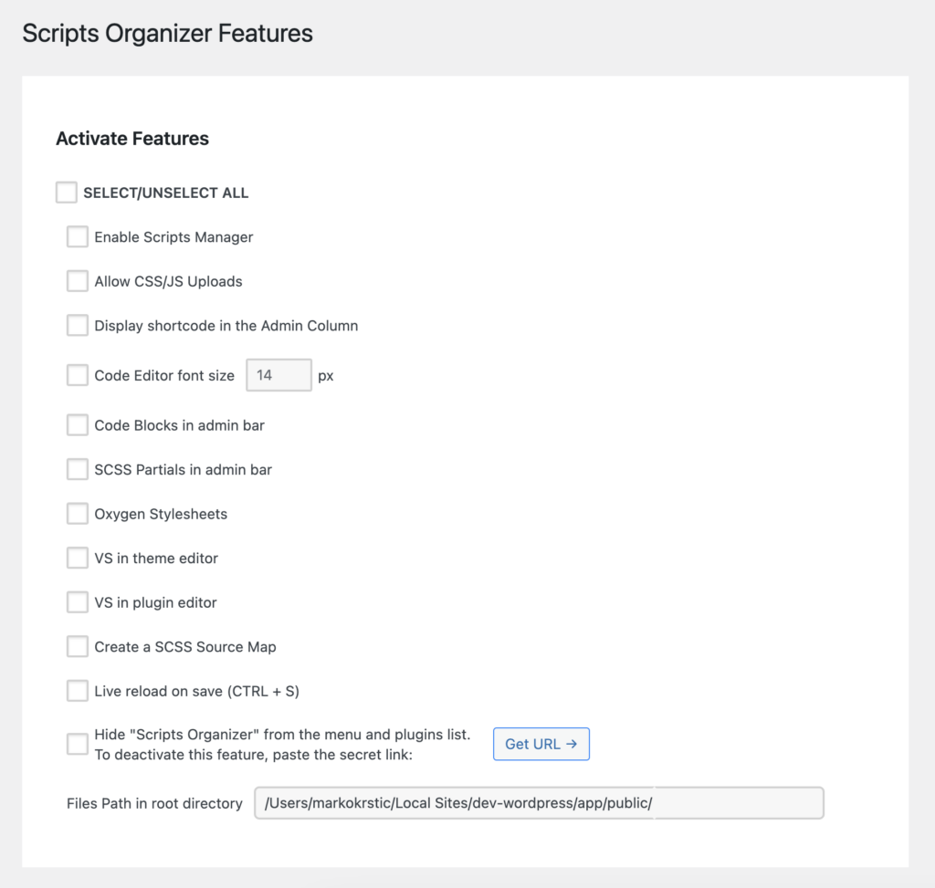Viewport: 935px width, 888px height.
Task: Check Hide Scripts Organizer from menu option
Action: click(78, 744)
